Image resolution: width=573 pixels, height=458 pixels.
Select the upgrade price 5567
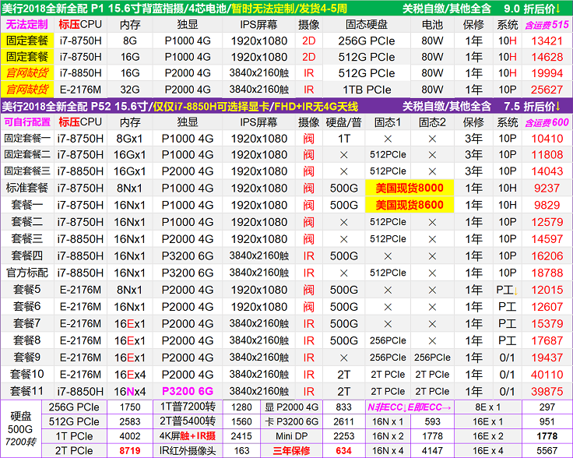pos(547,451)
